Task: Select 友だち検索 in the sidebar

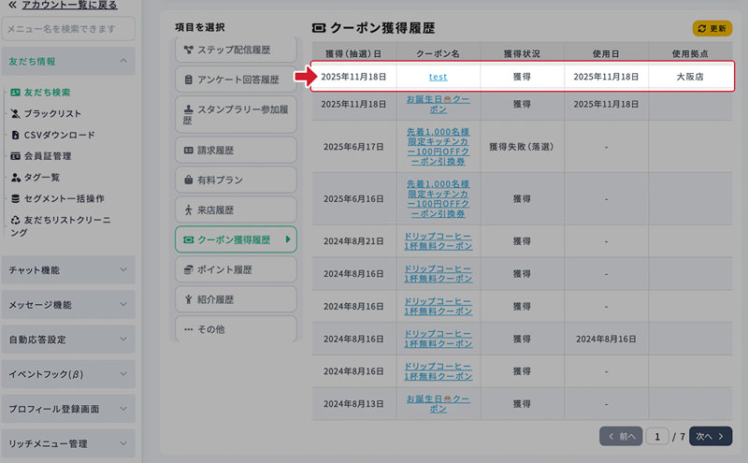Action: [x=46, y=93]
